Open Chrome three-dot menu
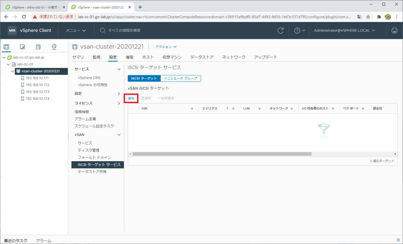Viewport: 403px width, 244px height. click(396, 16)
